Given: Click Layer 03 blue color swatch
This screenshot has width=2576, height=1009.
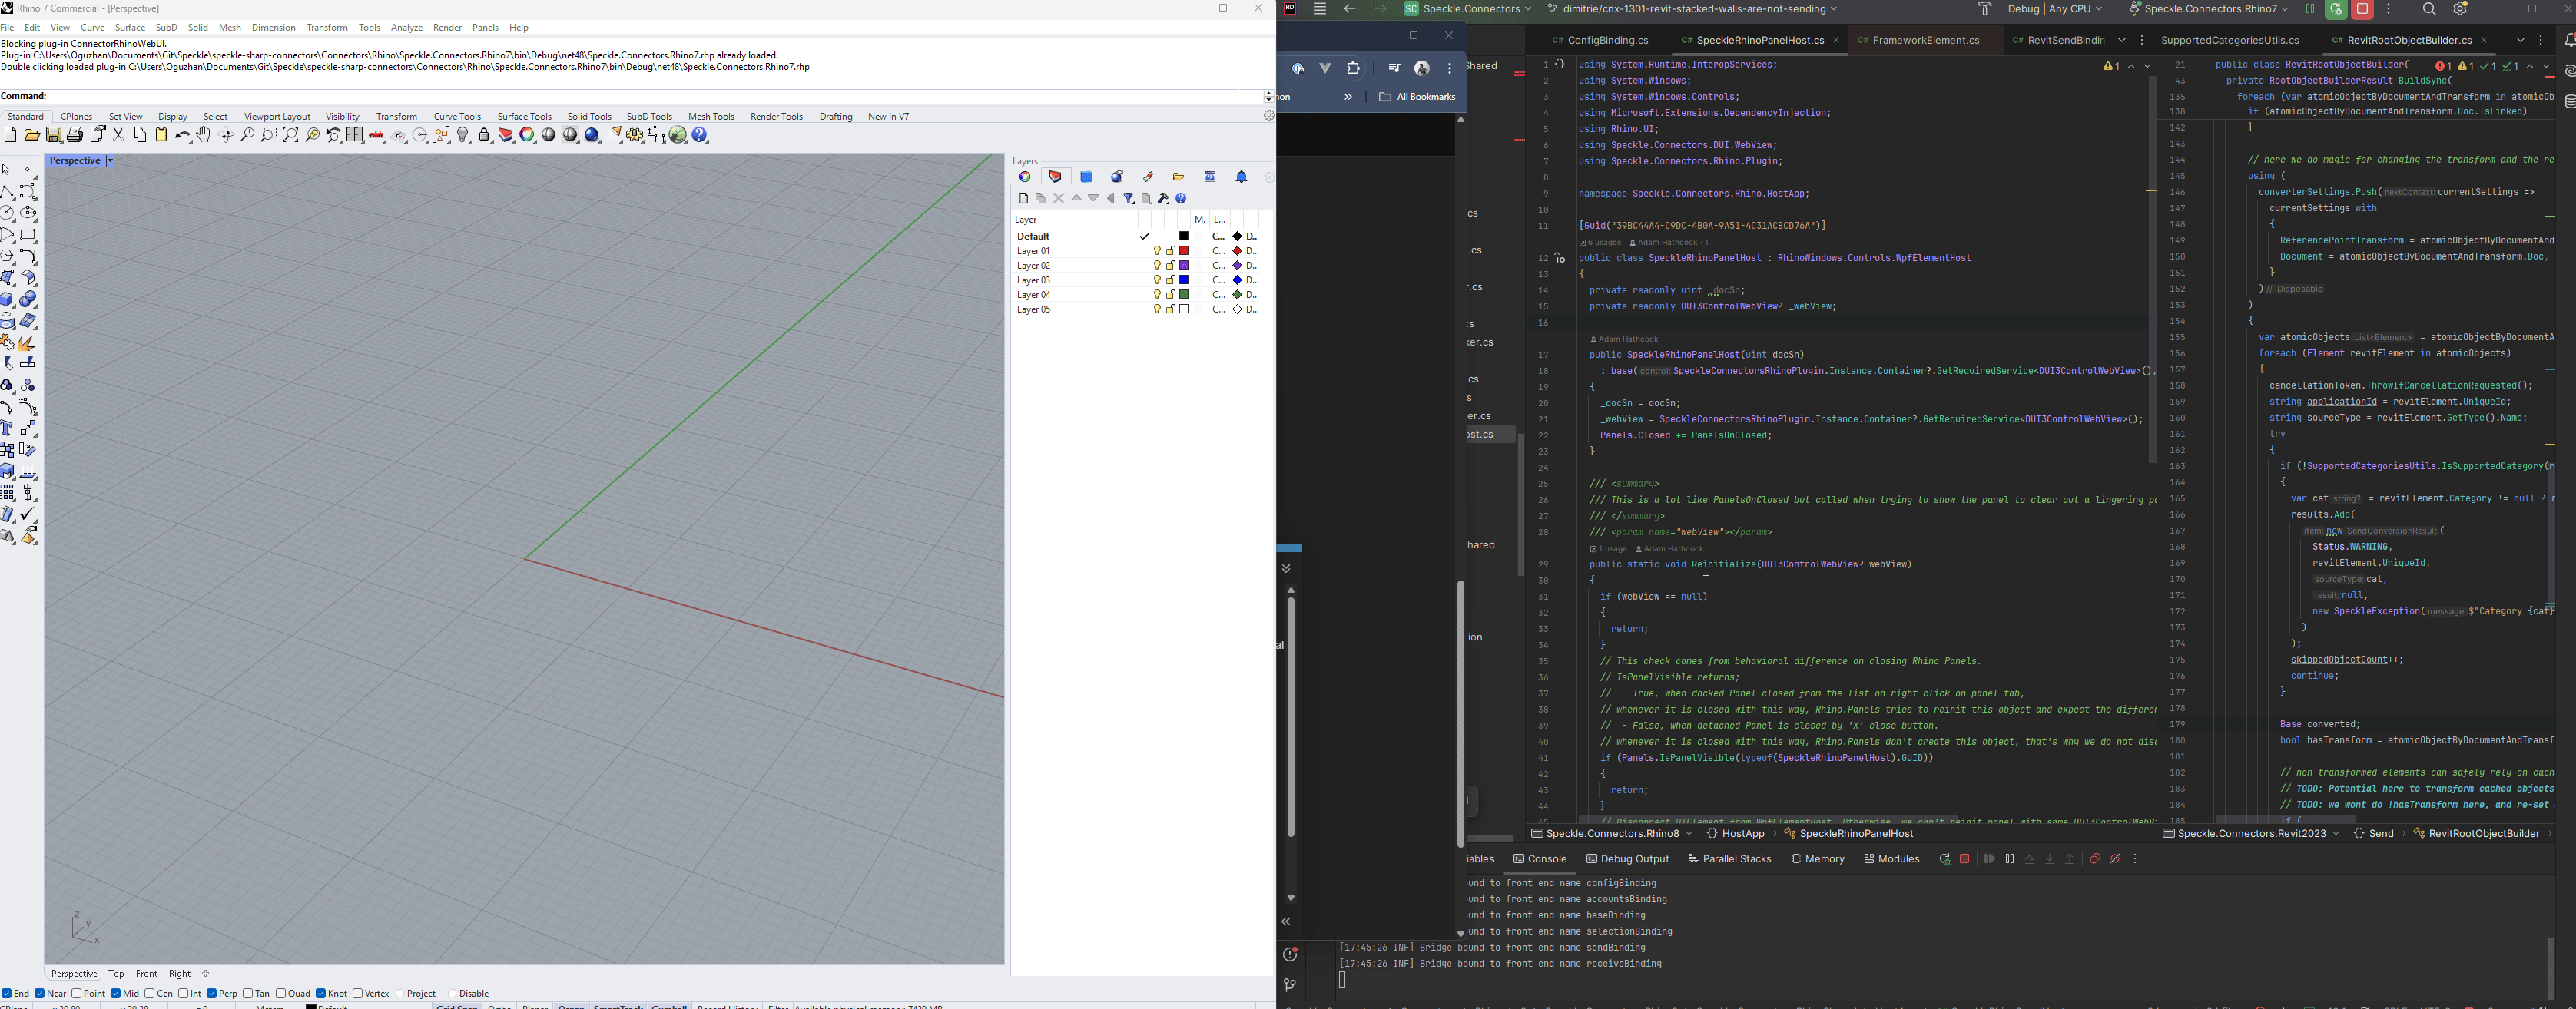Looking at the screenshot, I should point(1185,281).
